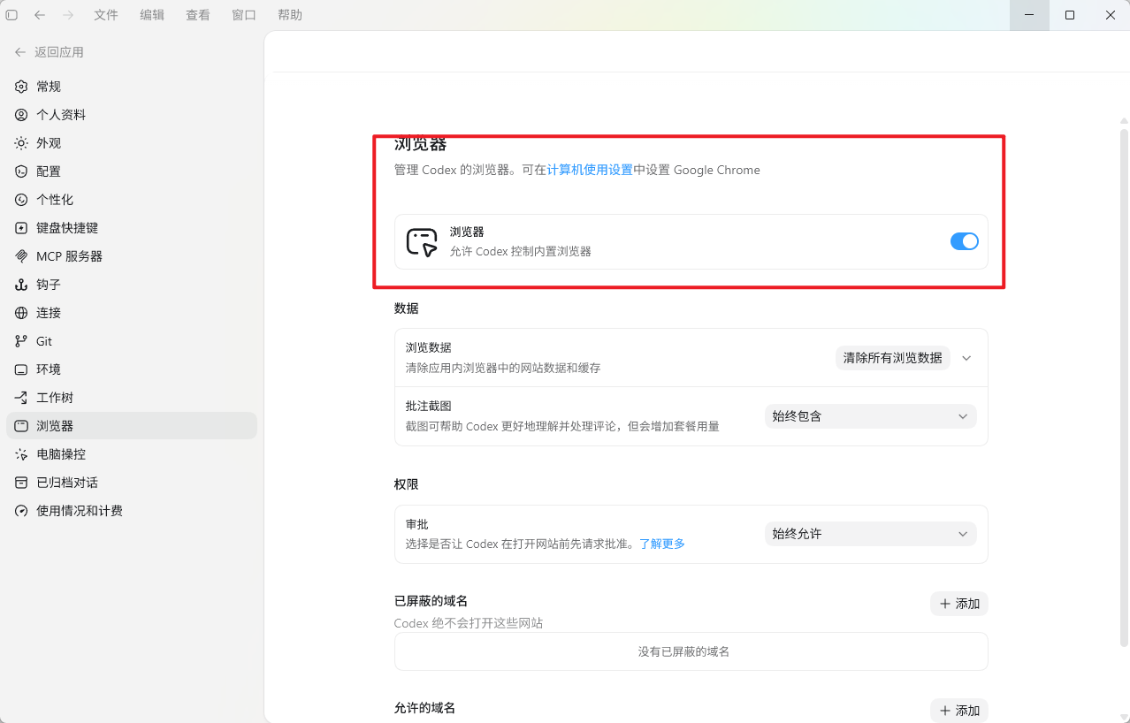Open the 审批 始终允许 dropdown
The image size is (1130, 723).
870,534
